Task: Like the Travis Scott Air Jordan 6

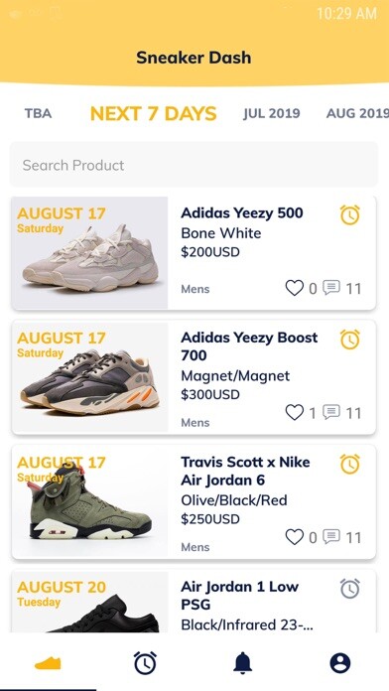Action: point(295,537)
